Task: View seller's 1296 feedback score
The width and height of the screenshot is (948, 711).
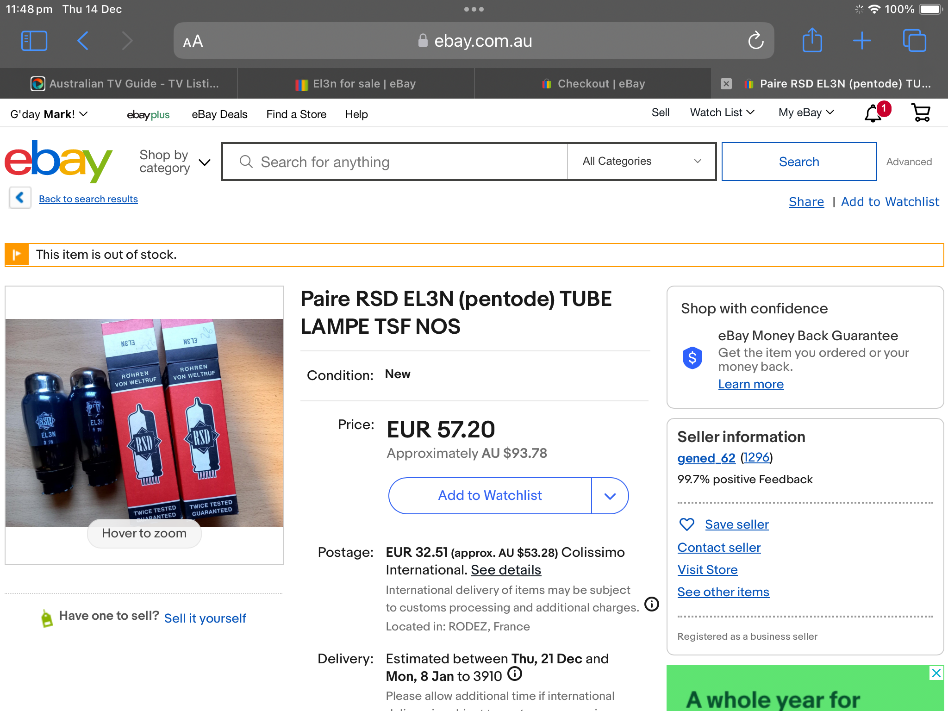Action: coord(757,458)
